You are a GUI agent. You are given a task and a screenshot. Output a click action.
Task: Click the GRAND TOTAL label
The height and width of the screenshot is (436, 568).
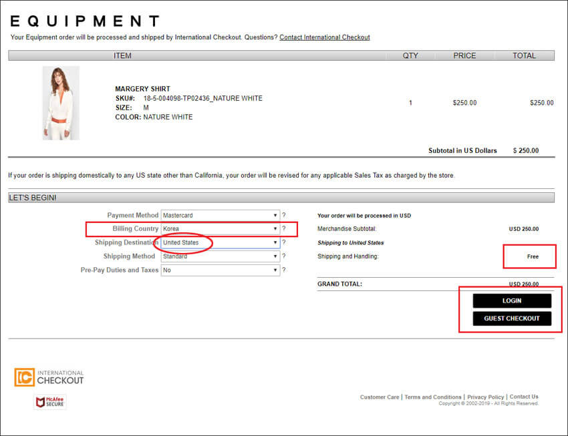[339, 284]
